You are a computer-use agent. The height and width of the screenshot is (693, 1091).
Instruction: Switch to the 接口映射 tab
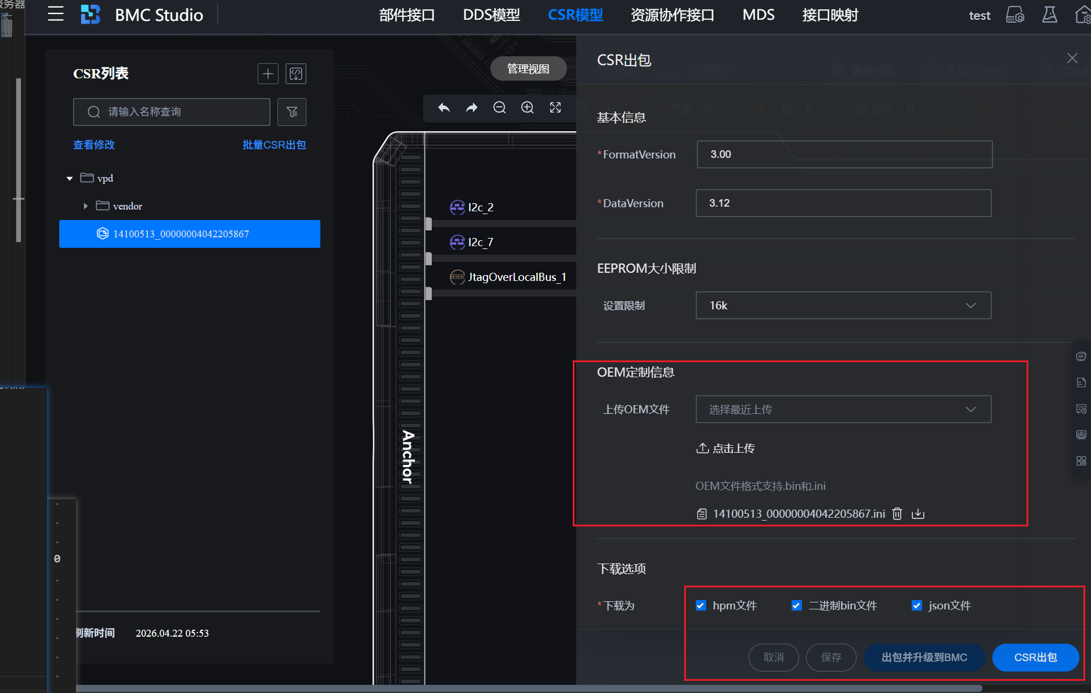tap(830, 15)
